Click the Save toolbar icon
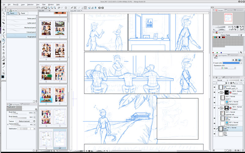This screenshot has height=153, width=245. [x=46, y=8]
